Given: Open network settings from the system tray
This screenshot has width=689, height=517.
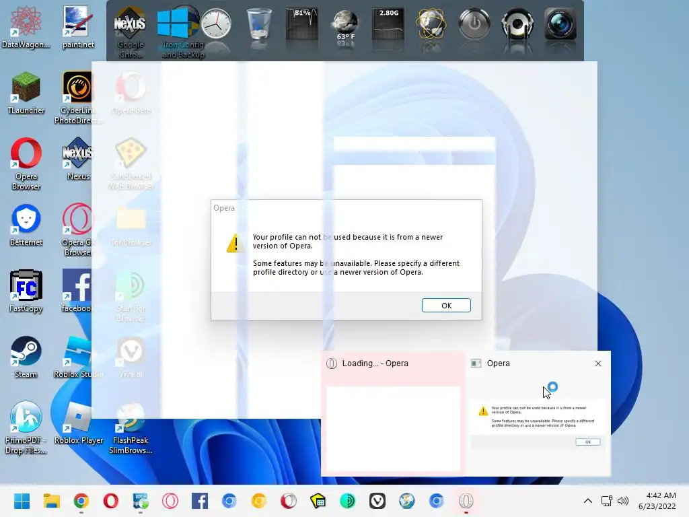Looking at the screenshot, I should point(607,501).
